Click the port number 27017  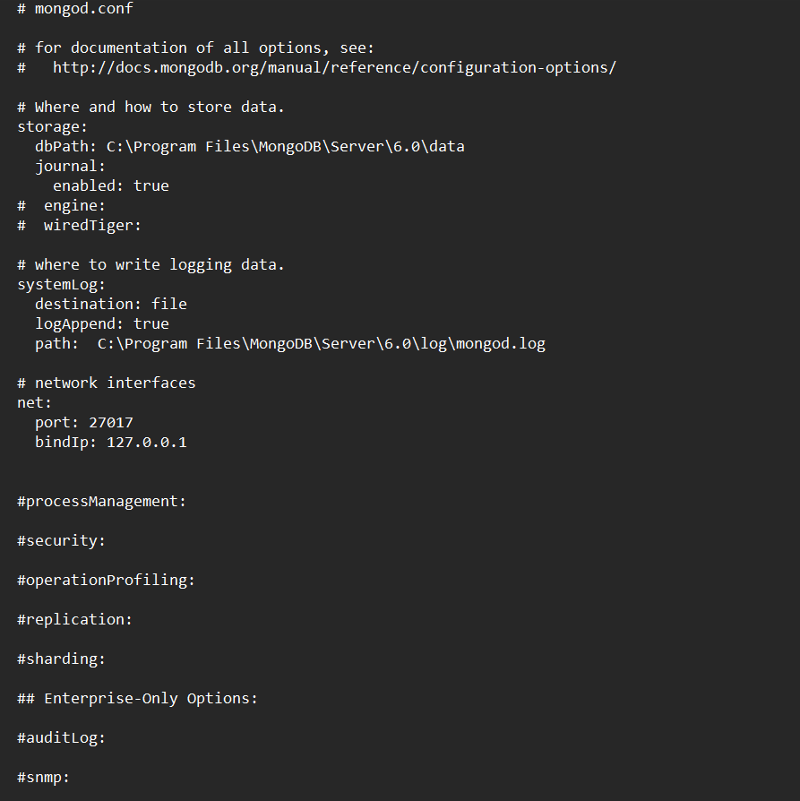click(110, 422)
